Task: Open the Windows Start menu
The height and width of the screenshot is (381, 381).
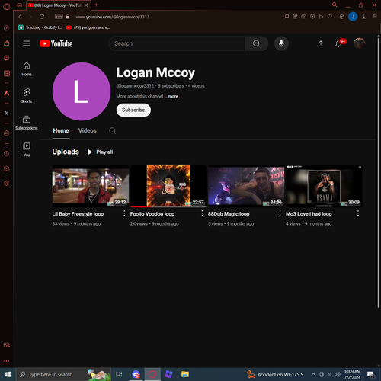Action: pyautogui.click(x=8, y=374)
